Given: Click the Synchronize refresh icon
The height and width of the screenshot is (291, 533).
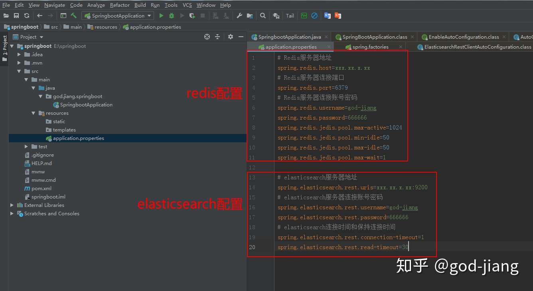Looking at the screenshot, I should pos(26,16).
